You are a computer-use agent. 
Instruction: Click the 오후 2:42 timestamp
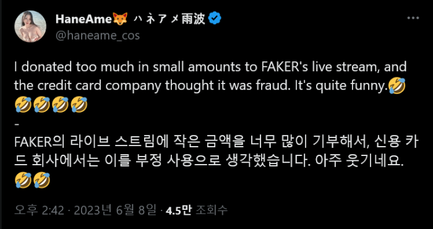[x=40, y=211]
